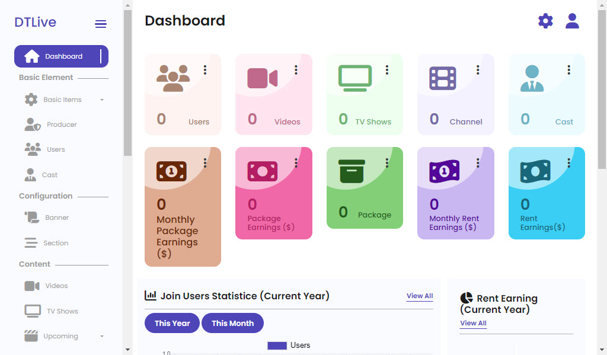Toggle the sidebar hamburger menu
This screenshot has width=607, height=355.
(x=101, y=24)
